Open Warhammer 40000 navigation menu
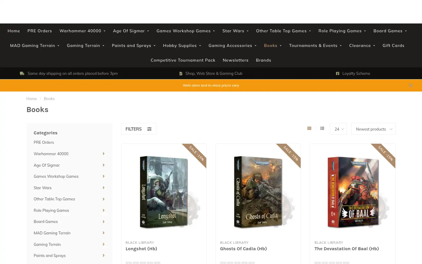 tap(82, 31)
